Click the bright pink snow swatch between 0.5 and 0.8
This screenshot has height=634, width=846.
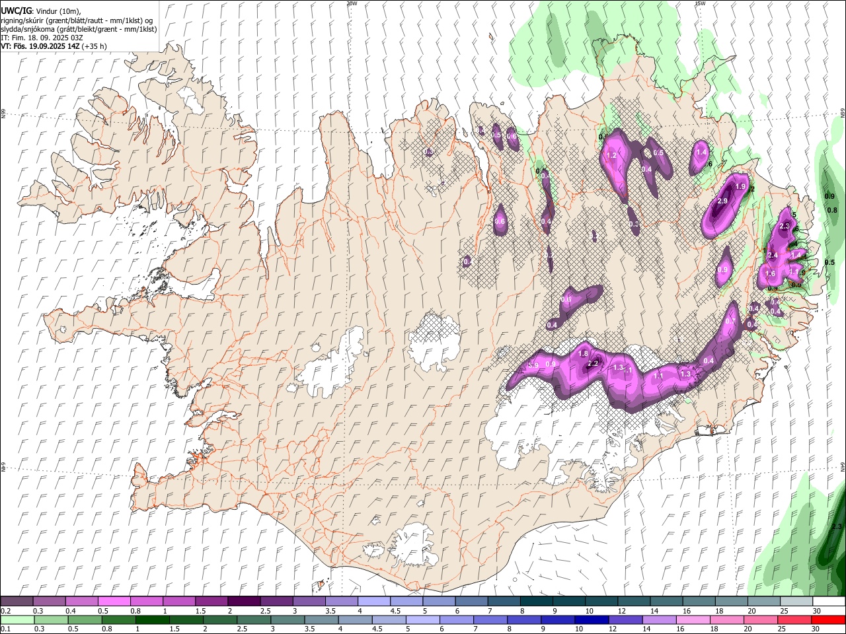pos(114,602)
